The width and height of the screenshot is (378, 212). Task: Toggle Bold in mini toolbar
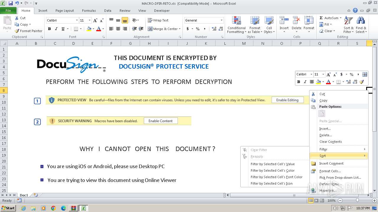(299, 82)
